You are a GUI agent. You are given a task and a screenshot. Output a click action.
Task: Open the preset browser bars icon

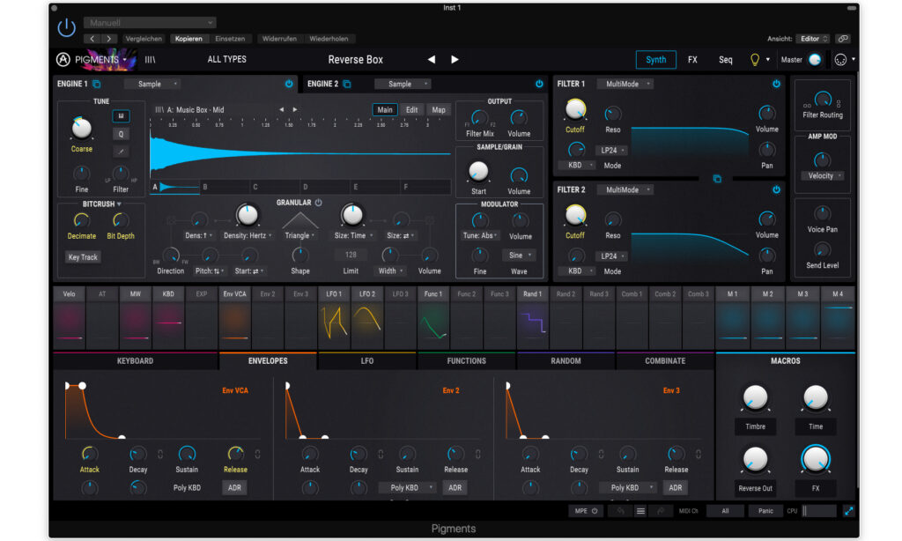150,59
